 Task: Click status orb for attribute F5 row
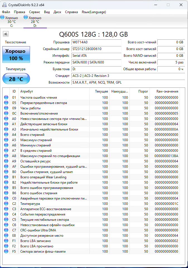click(6, 251)
